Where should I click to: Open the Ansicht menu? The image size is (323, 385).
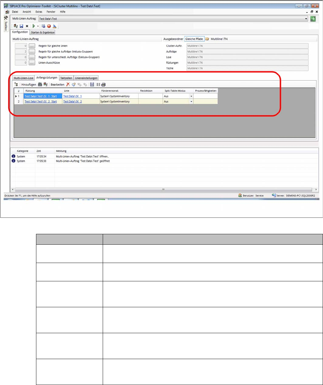point(27,12)
